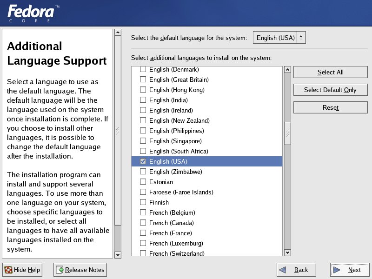This screenshot has width=372, height=279.
Task: Click the Hide Help lifebuoy icon
Action: click(x=8, y=270)
